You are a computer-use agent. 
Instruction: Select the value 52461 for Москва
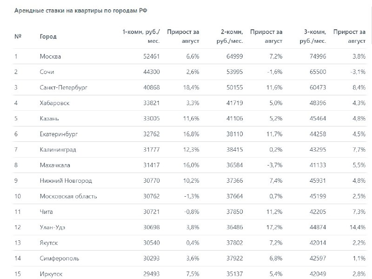[152, 56]
